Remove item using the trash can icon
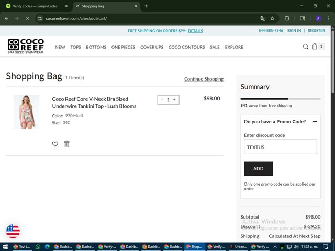Image resolution: width=335 pixels, height=251 pixels. coord(67,144)
